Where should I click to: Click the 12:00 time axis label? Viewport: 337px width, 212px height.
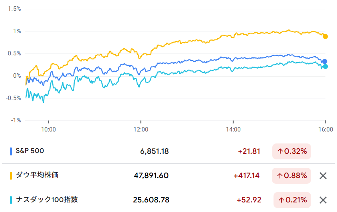141,130
